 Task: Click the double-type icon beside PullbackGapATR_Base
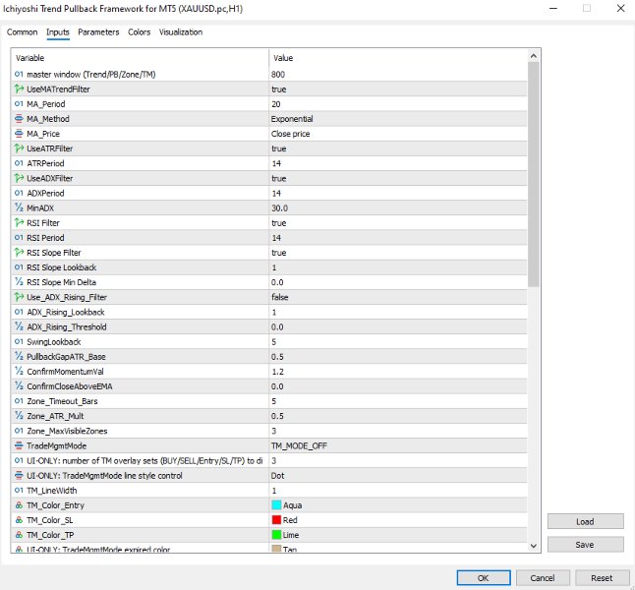pyautogui.click(x=19, y=357)
